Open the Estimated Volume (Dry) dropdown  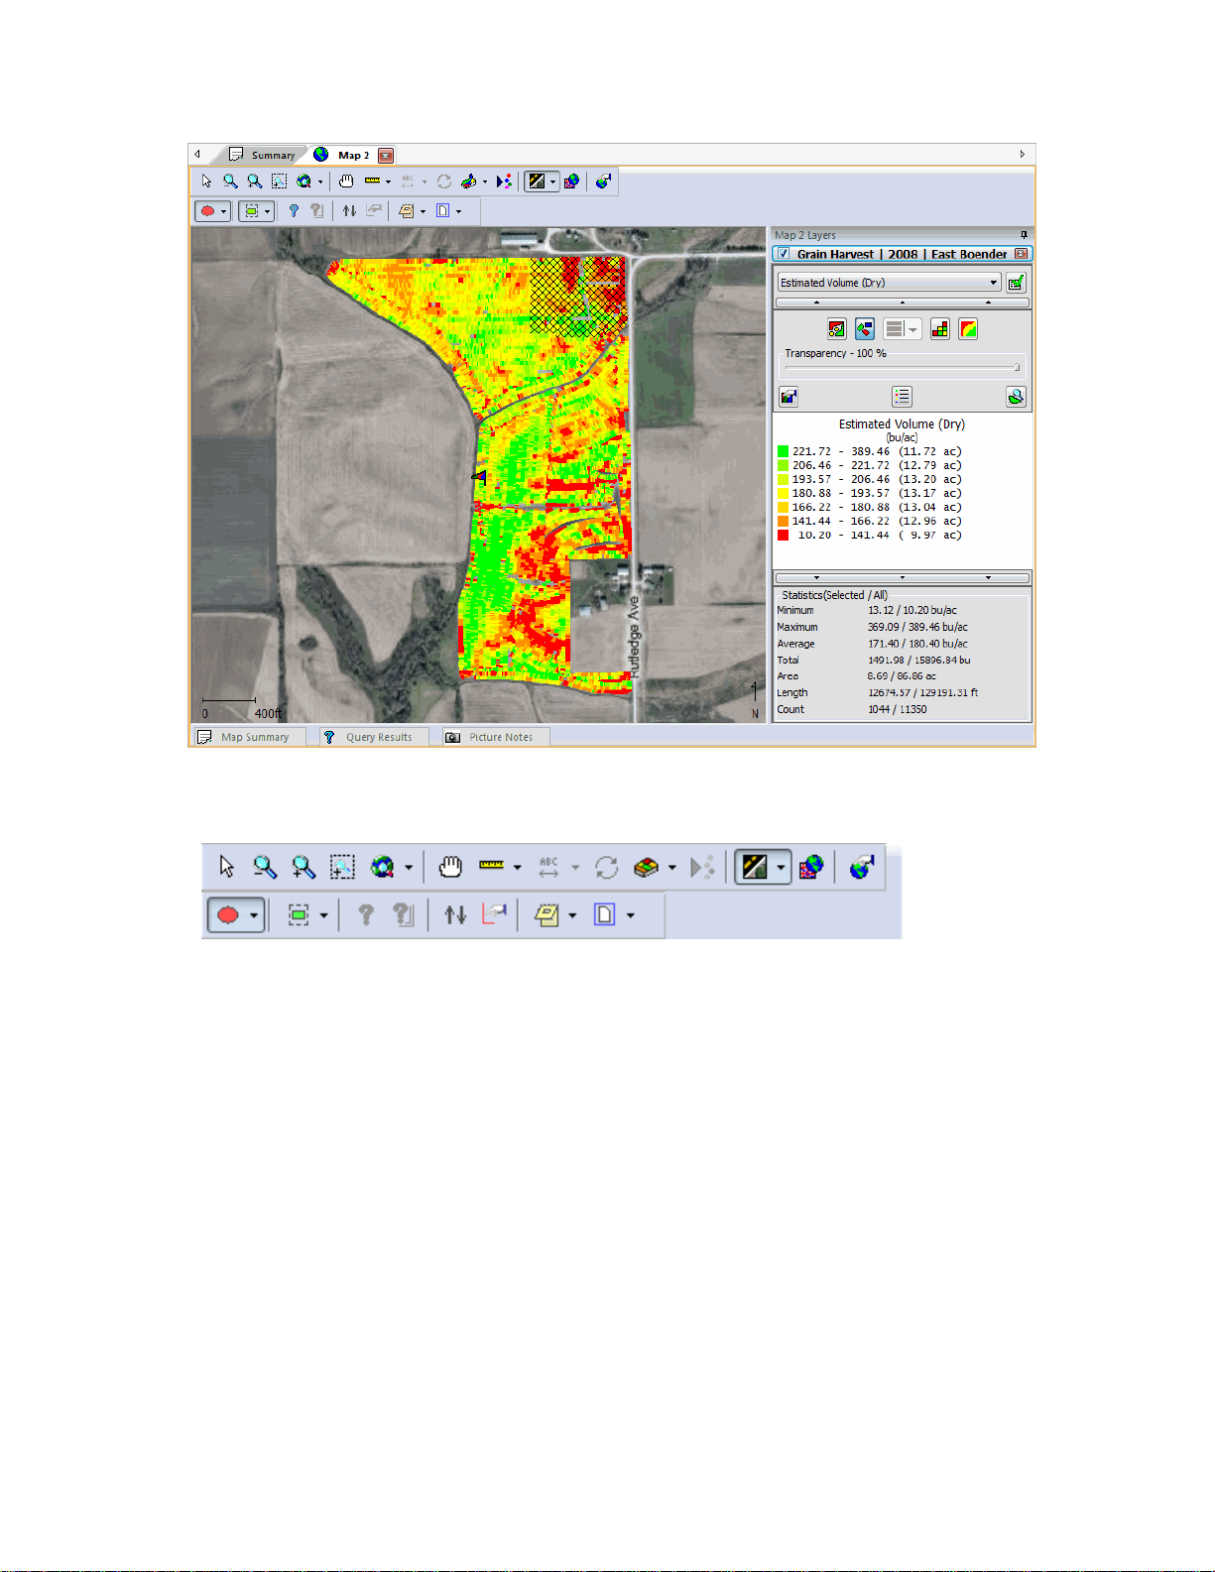(889, 283)
